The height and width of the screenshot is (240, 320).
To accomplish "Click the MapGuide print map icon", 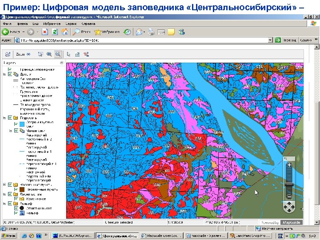I will point(8,54).
